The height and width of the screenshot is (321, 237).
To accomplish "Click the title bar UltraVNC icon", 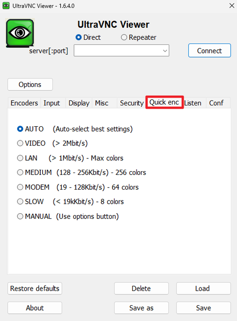I will 6,6.
